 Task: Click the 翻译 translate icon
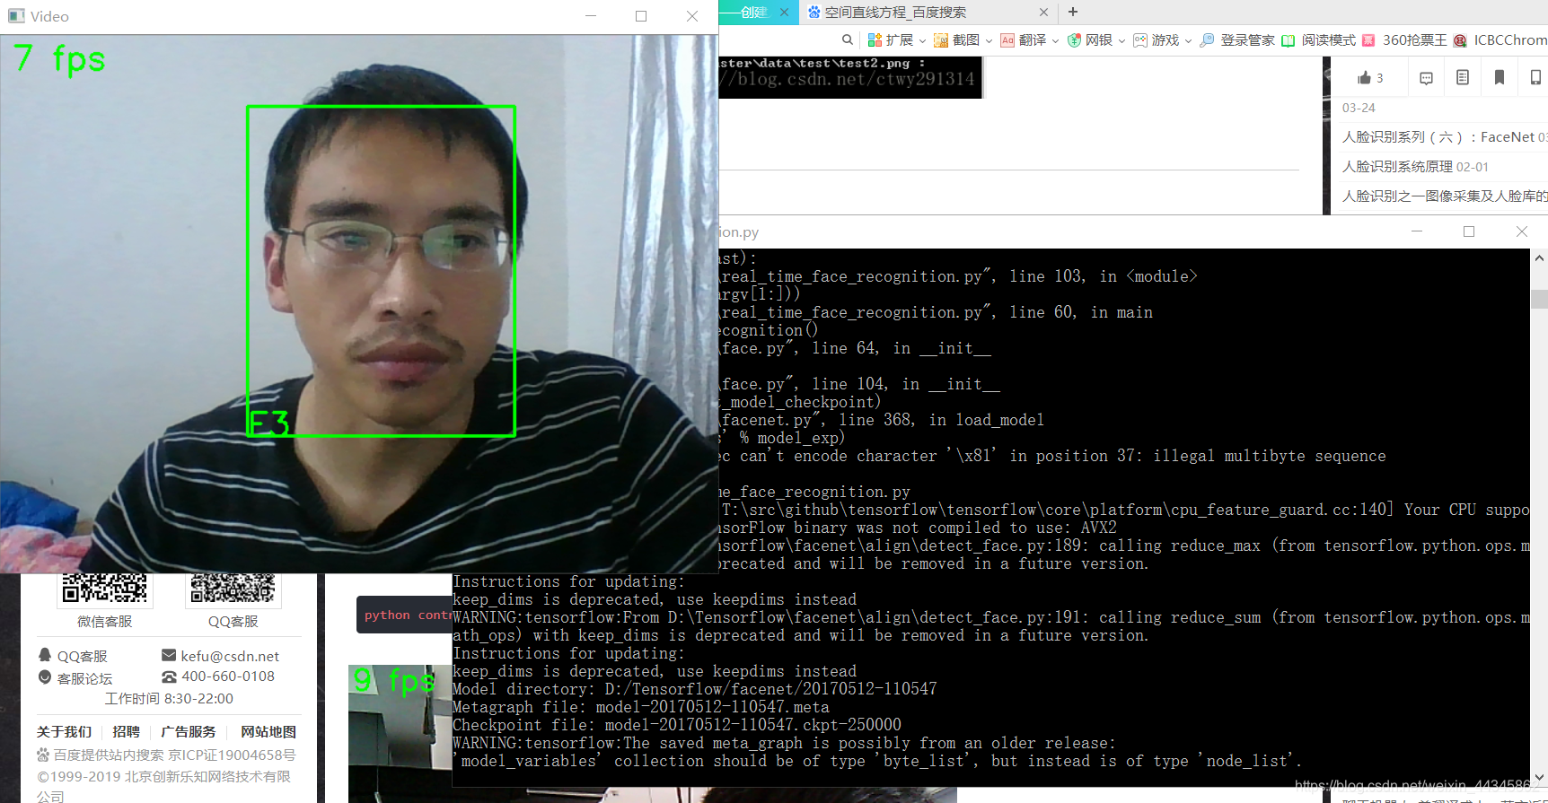(x=1007, y=39)
